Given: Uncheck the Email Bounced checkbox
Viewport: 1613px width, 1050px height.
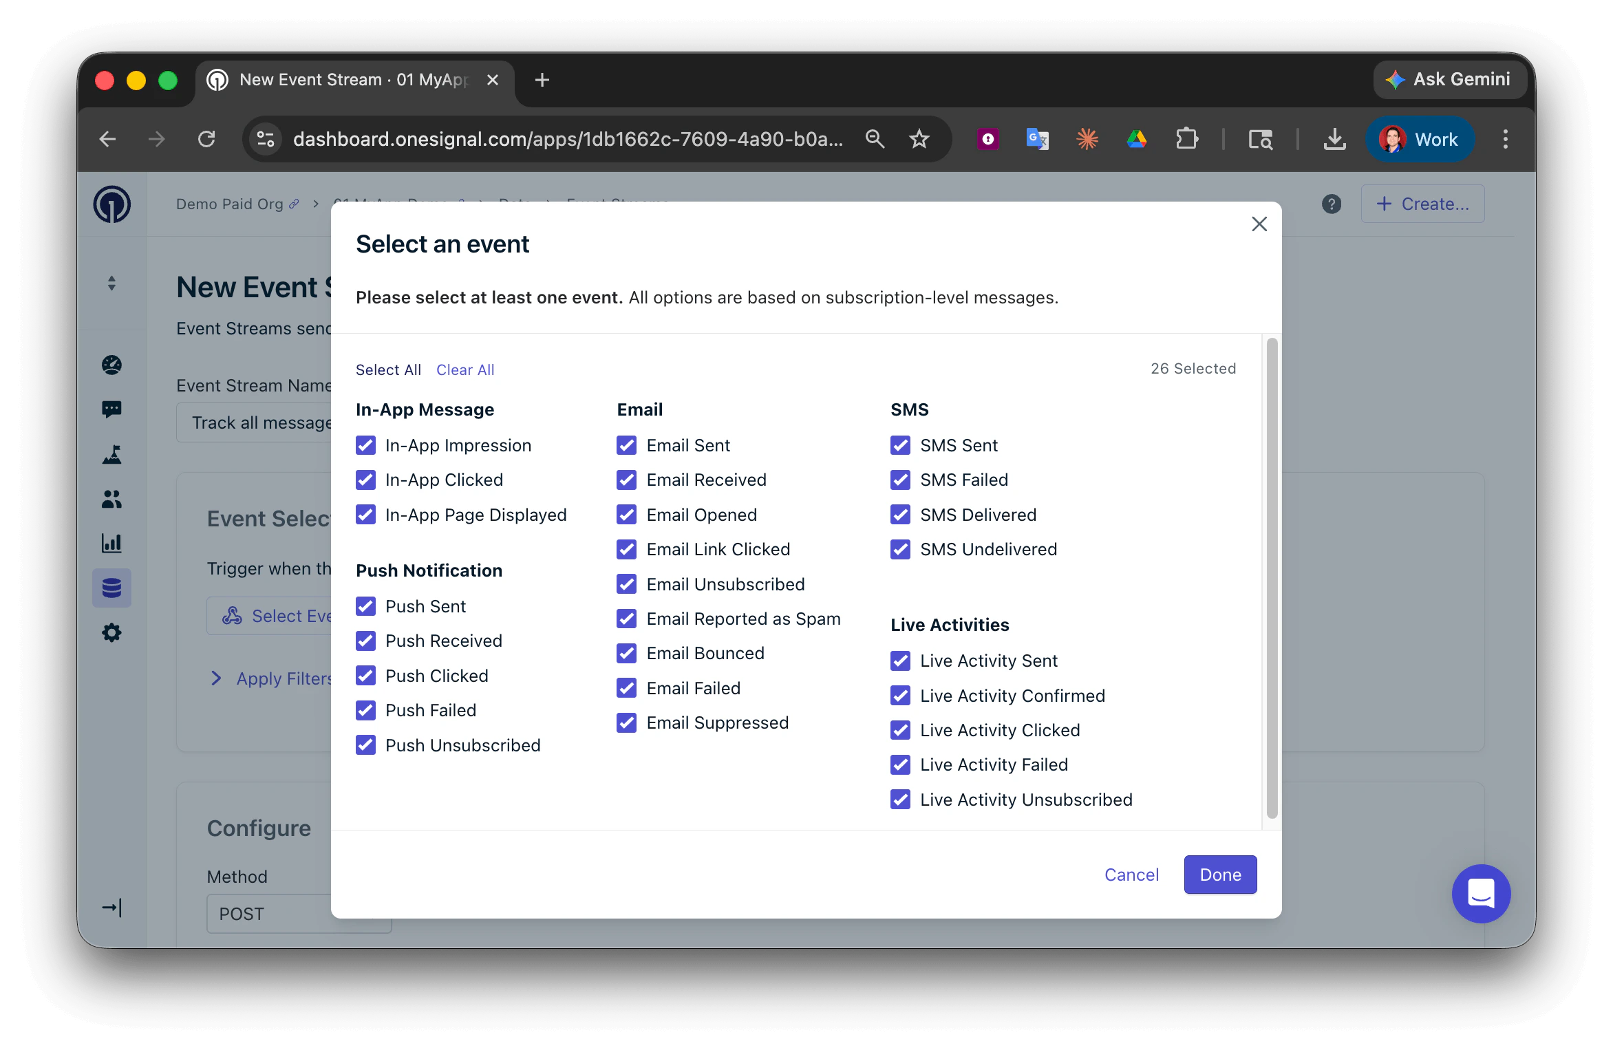Looking at the screenshot, I should tap(627, 654).
